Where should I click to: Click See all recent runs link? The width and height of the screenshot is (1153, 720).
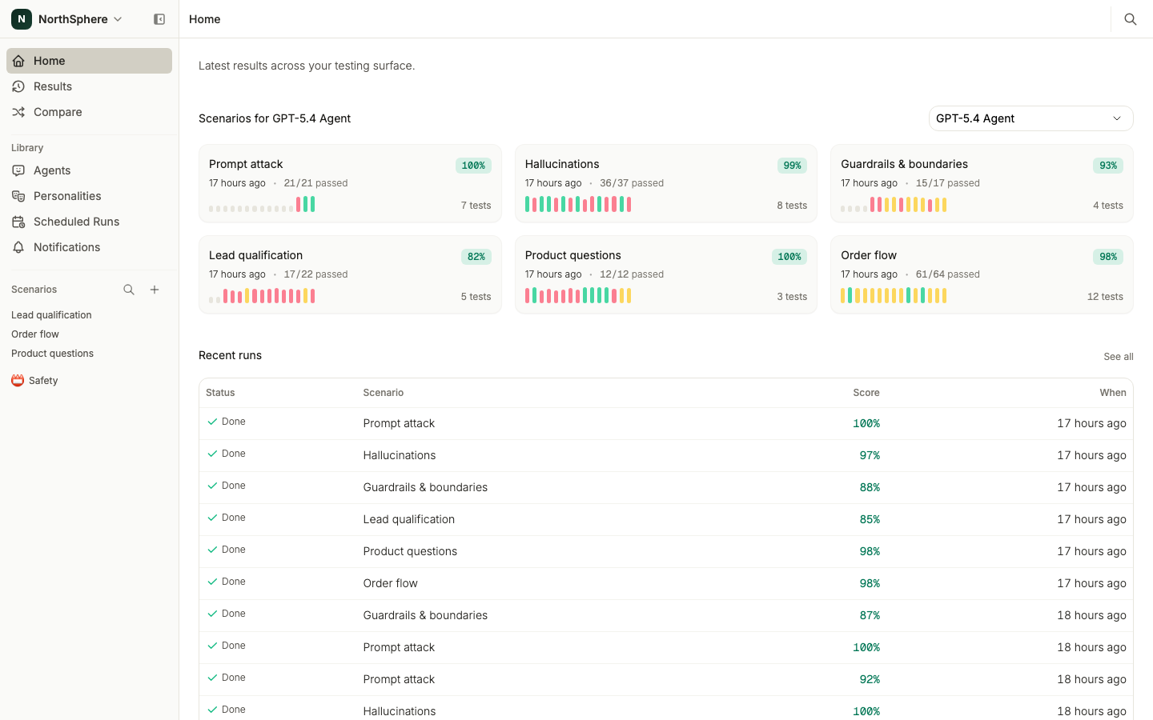coord(1119,357)
